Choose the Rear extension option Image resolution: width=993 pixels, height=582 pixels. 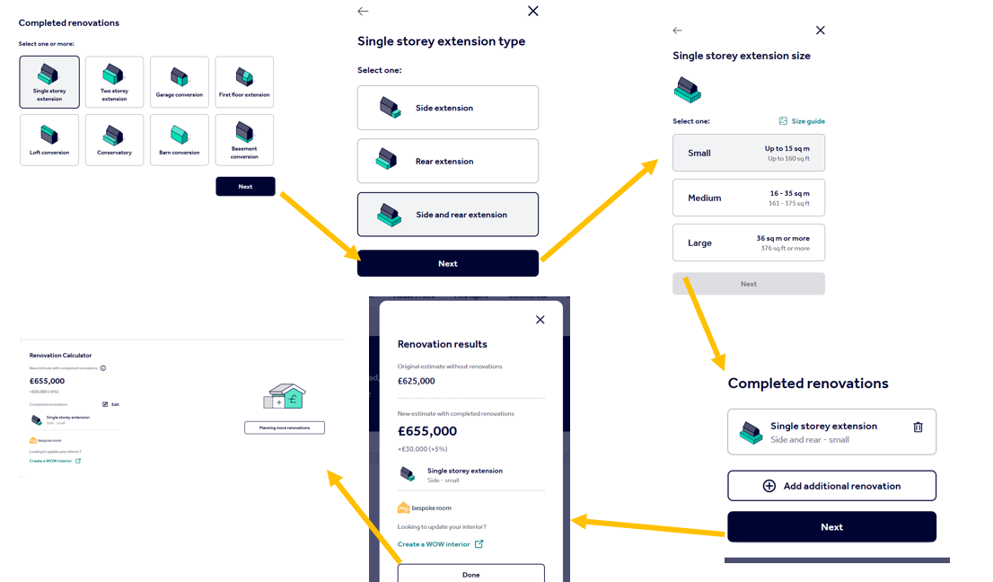[x=448, y=161]
